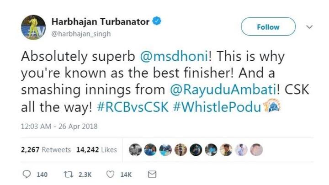This screenshot has width=329, height=185.
Task: Expand the tweet options chevron
Action: tap(309, 27)
